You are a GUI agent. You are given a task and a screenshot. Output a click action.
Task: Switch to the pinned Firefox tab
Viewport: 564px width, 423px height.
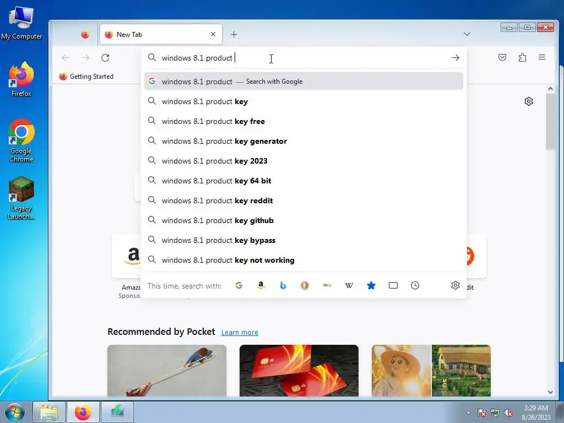85,35
